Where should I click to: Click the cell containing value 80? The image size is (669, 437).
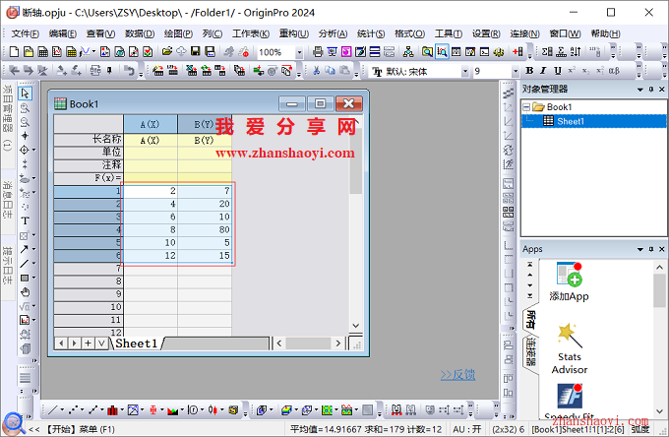pyautogui.click(x=205, y=229)
